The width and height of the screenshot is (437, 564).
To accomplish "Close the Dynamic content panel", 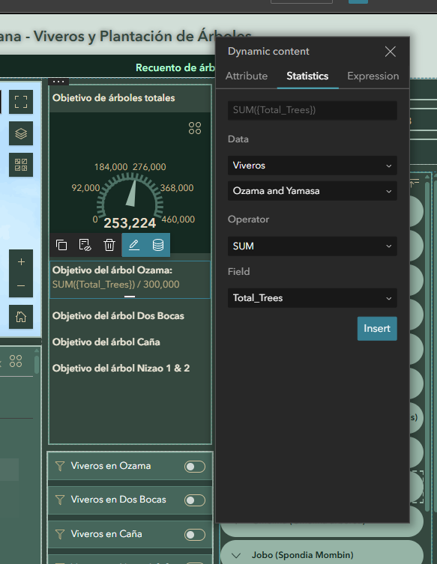I will [x=391, y=52].
